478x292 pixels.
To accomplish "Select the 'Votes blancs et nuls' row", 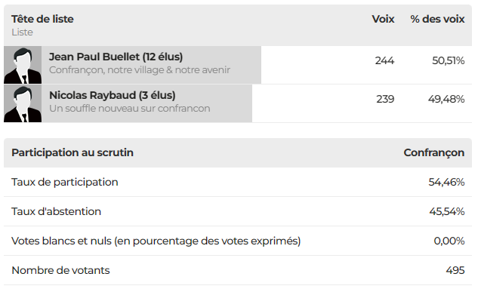I will pyautogui.click(x=238, y=241).
